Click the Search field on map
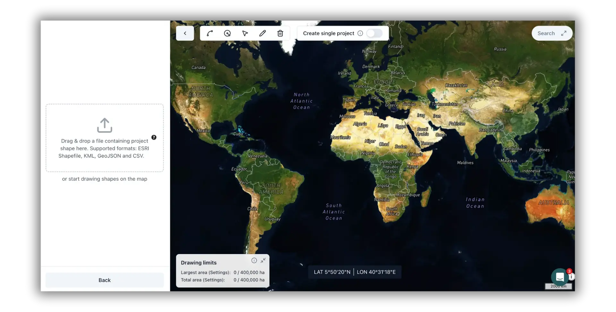 546,33
